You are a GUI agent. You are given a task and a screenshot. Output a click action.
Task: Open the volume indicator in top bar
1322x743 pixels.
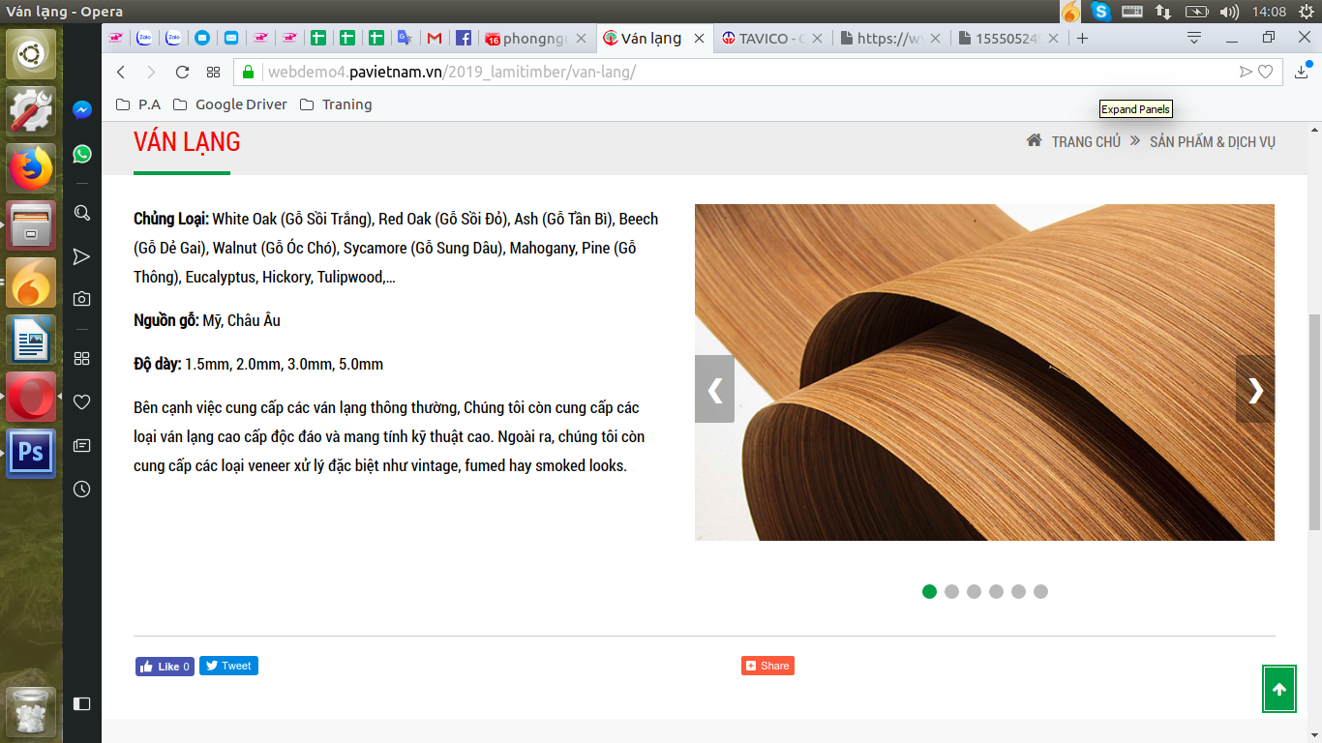coord(1229,12)
